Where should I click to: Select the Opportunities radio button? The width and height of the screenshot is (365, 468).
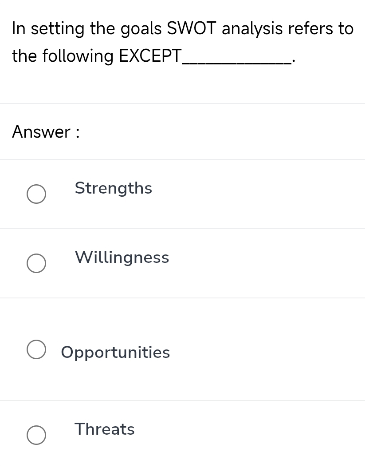36,349
